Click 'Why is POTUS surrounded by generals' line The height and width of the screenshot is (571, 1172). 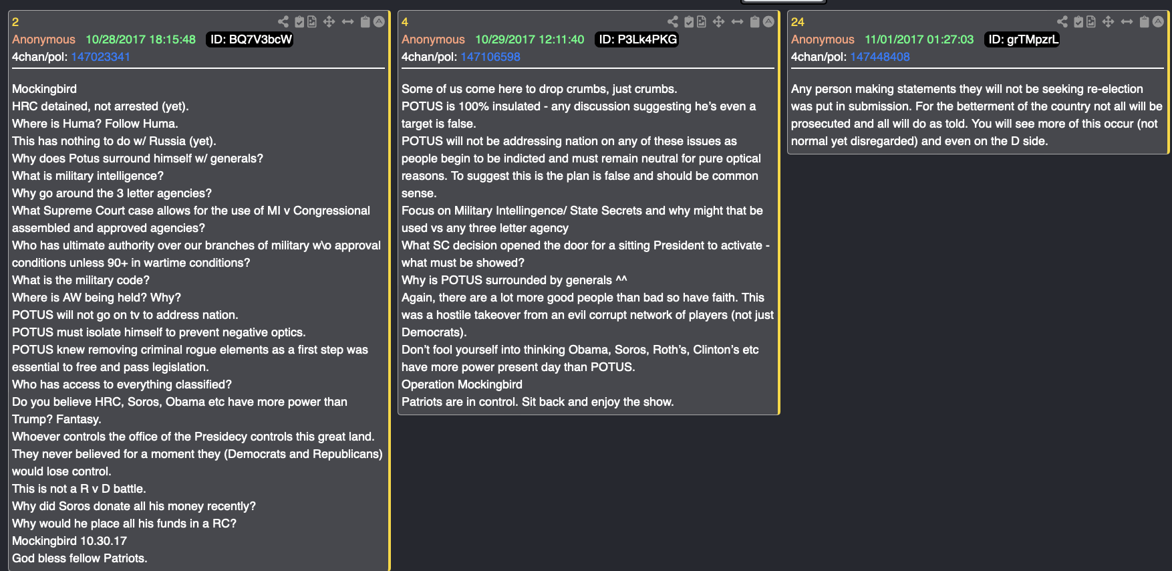click(x=515, y=280)
